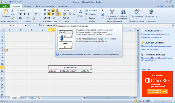The height and width of the screenshot is (103, 175).
Task: Click the Fill down arrow icon
Action: point(103,14)
